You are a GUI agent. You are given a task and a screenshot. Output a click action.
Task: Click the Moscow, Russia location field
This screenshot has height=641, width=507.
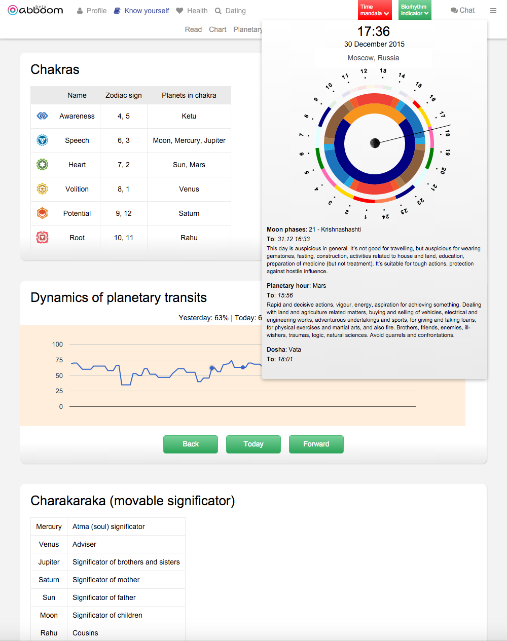(x=374, y=58)
